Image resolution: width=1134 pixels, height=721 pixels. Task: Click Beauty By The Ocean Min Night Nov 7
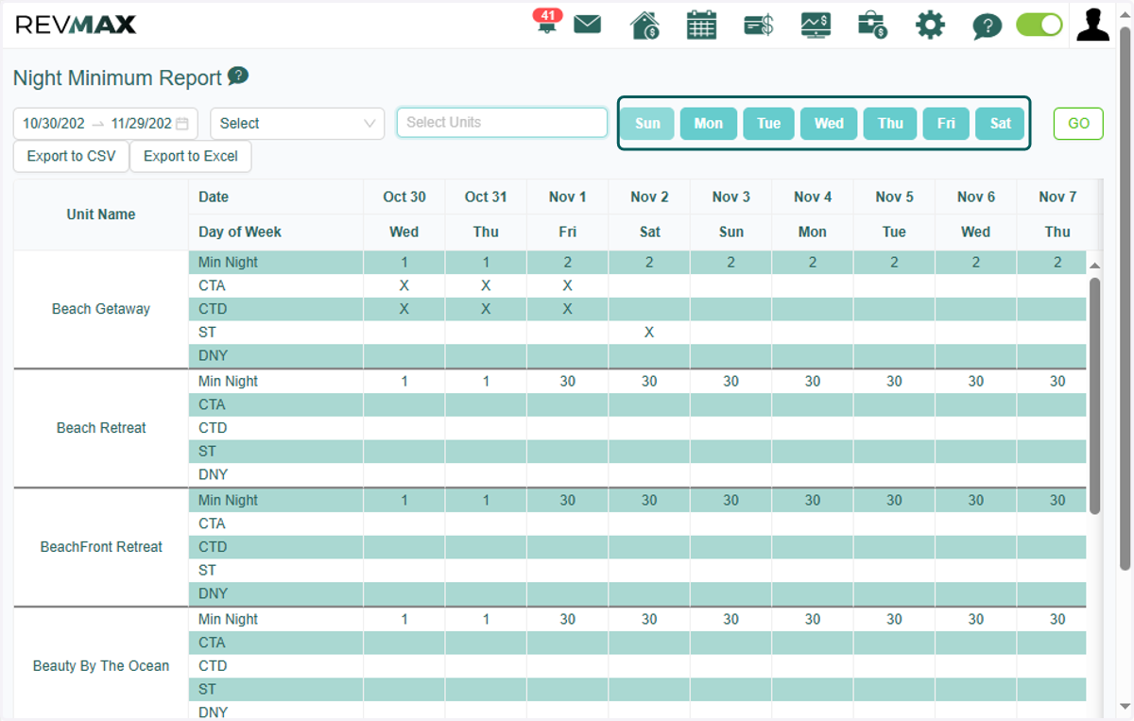(x=1057, y=619)
